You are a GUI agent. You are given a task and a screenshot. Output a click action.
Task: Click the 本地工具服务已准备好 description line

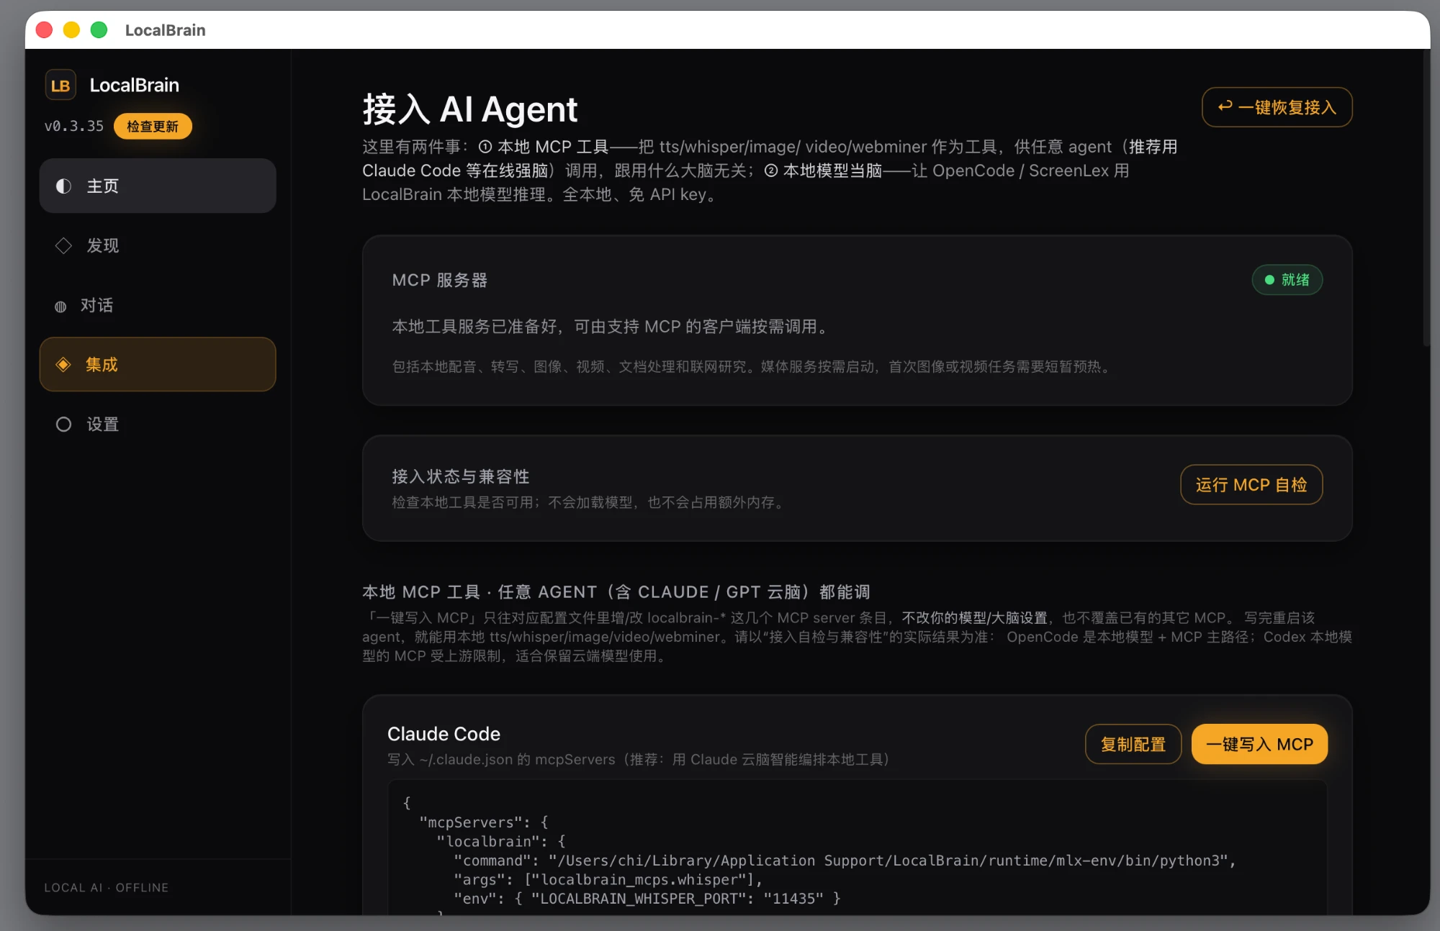612,327
